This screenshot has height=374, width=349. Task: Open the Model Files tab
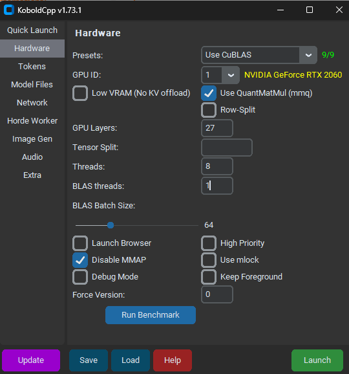[x=32, y=85]
